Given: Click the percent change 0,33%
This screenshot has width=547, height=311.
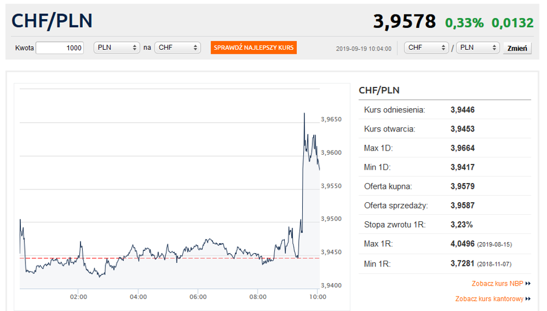Looking at the screenshot, I should point(464,23).
